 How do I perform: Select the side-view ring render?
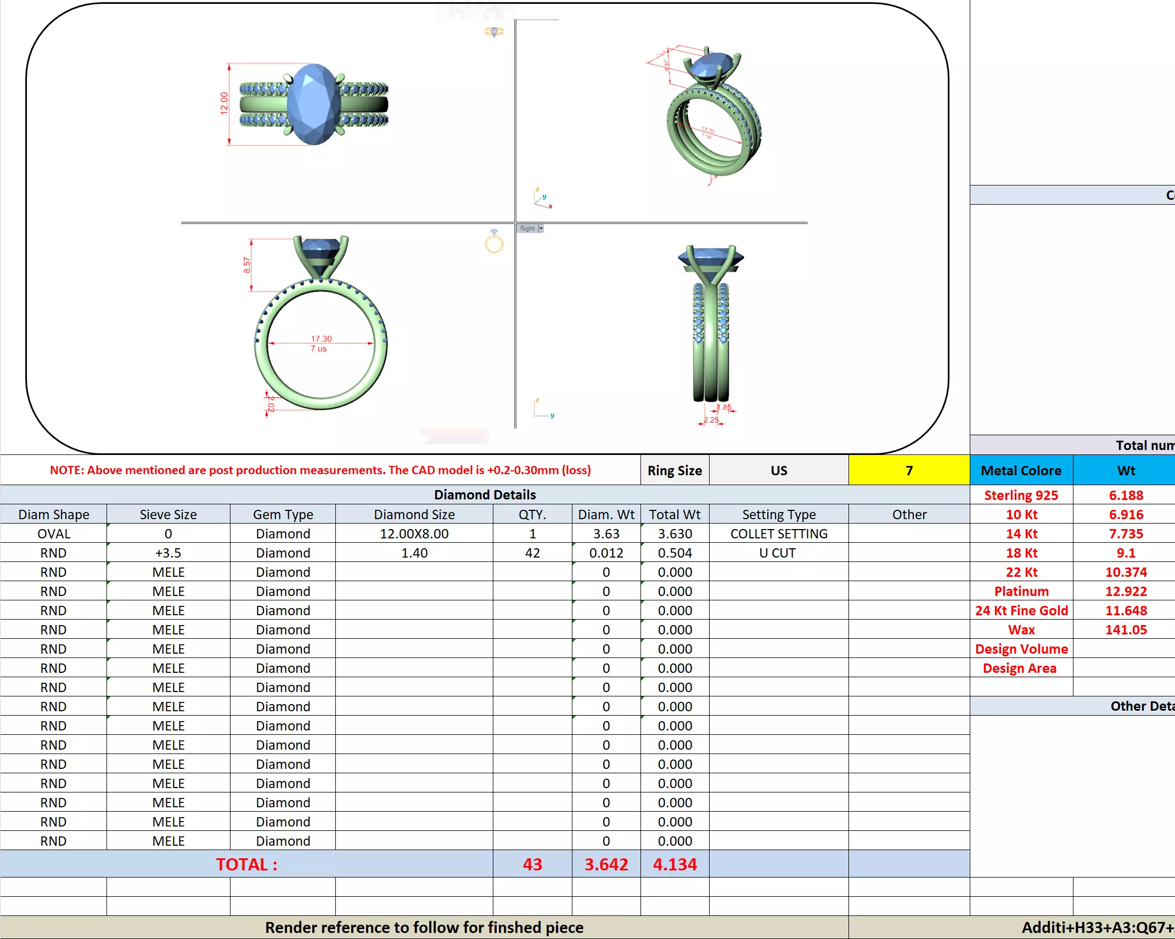point(711,324)
